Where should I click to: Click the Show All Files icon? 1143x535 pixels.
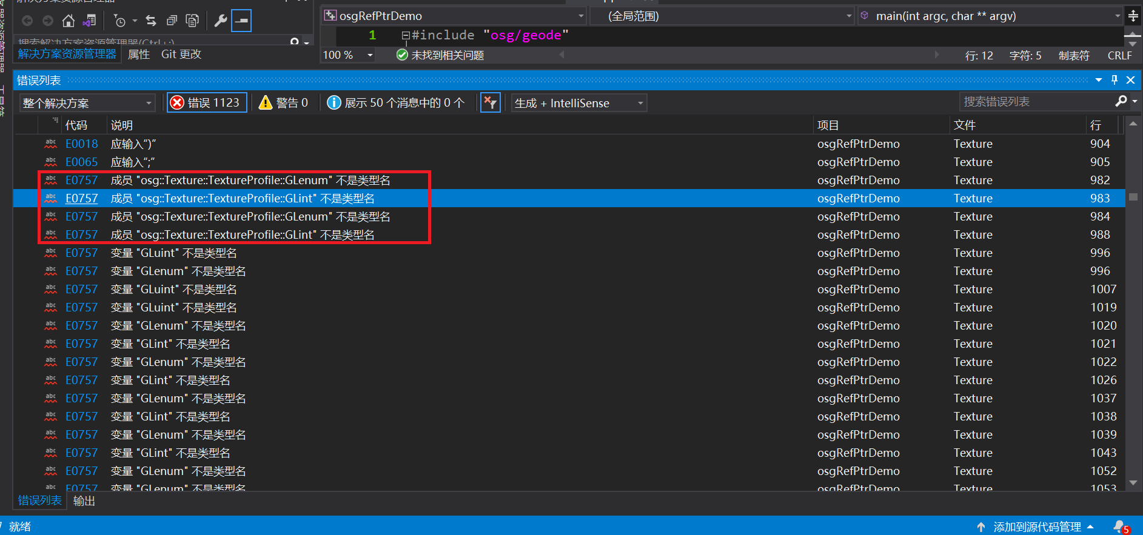[x=192, y=21]
